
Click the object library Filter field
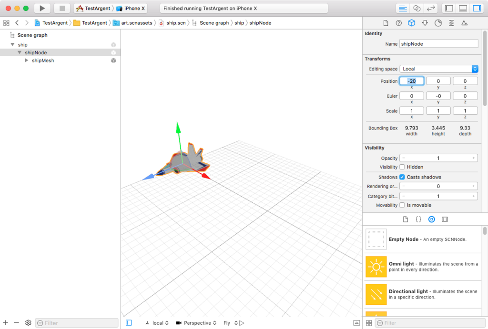pyautogui.click(x=431, y=323)
